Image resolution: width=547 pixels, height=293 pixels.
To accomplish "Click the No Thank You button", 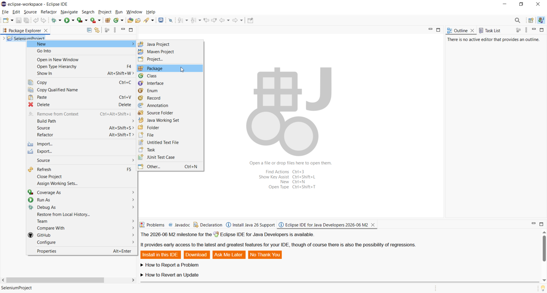I will (265, 255).
